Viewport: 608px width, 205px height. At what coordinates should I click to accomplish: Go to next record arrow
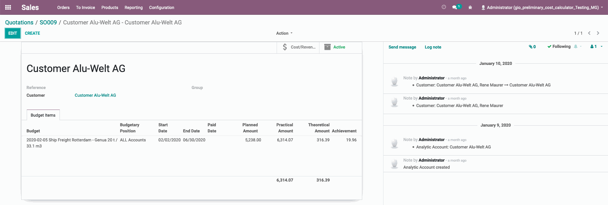(x=598, y=33)
